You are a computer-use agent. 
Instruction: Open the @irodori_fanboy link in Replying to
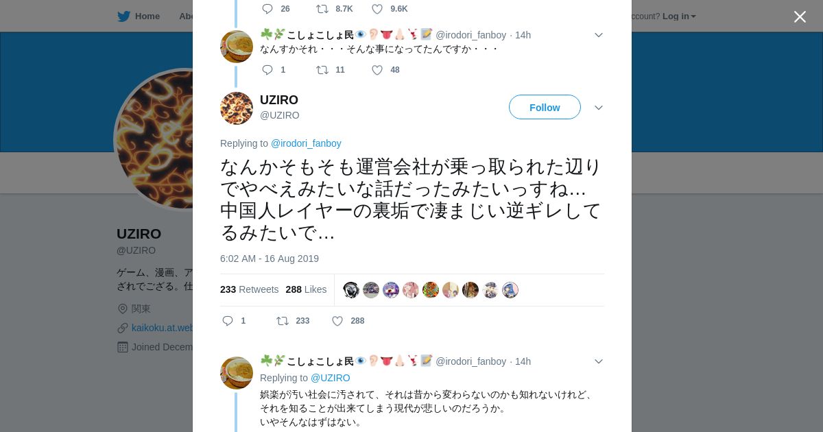(x=306, y=143)
